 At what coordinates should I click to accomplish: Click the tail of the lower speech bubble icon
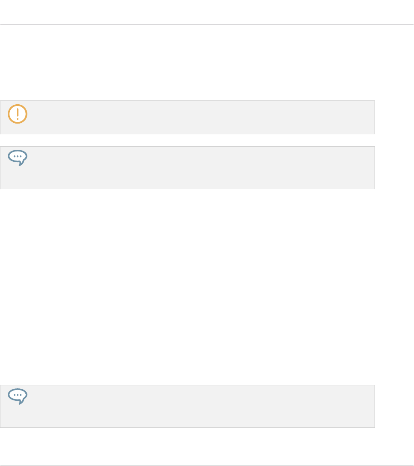21,402
